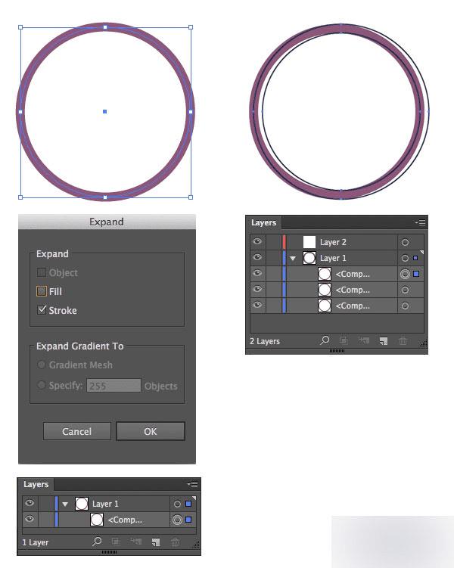
Task: Collapse Layer 1 in the upper Layers panel
Action: tap(293, 259)
